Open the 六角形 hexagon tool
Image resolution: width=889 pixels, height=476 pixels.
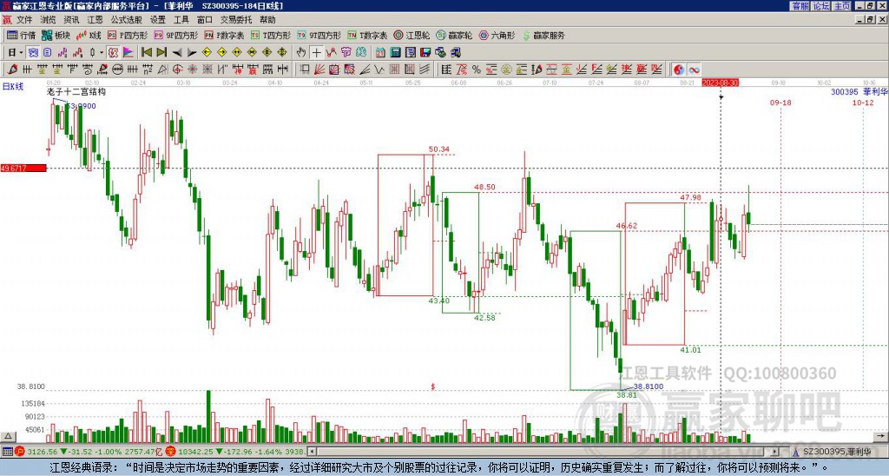click(497, 35)
